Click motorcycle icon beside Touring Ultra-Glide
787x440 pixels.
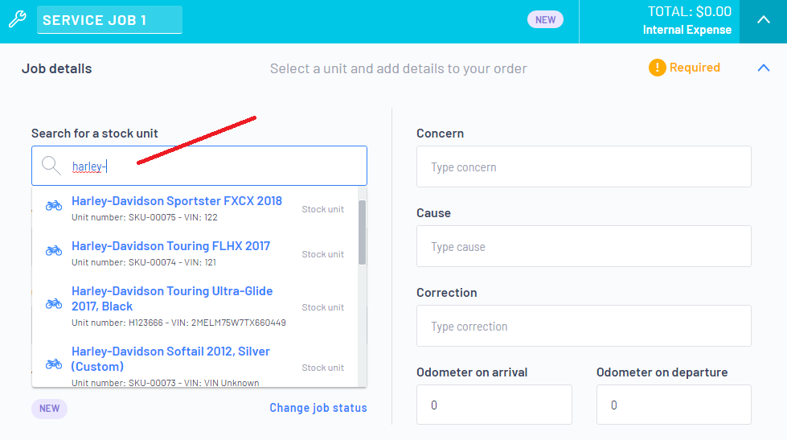pyautogui.click(x=54, y=303)
